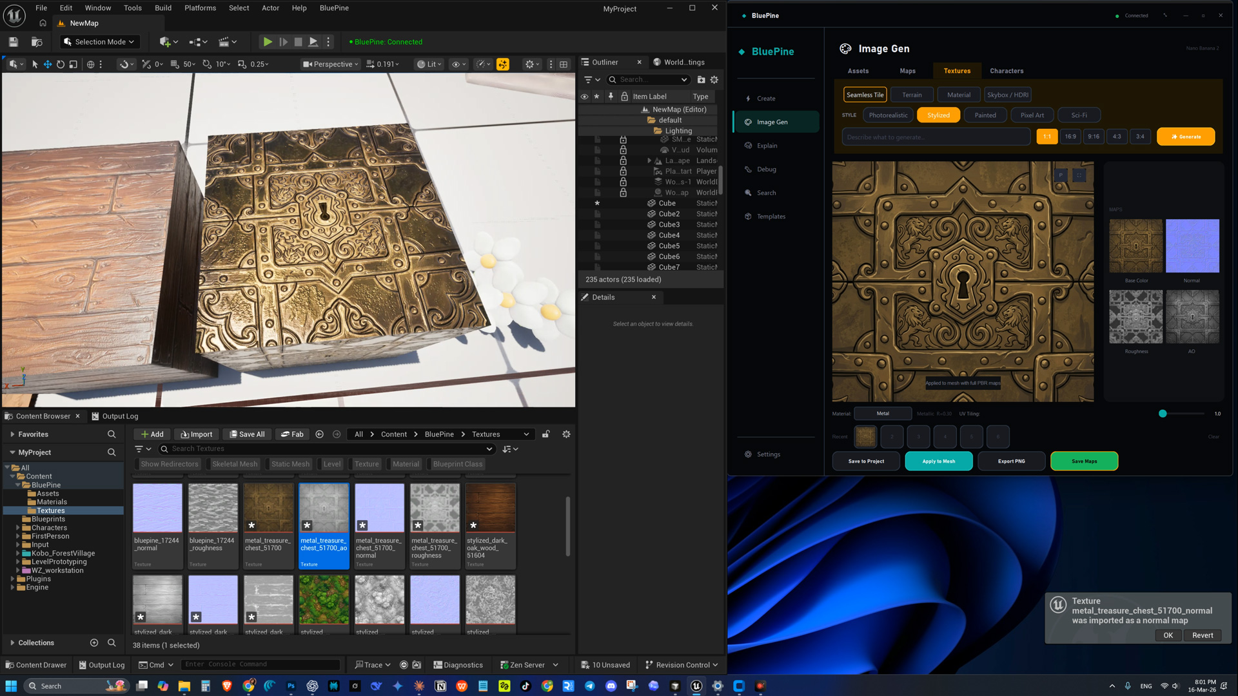Open the Selection Mode dropdown
The width and height of the screenshot is (1238, 696).
click(x=100, y=42)
